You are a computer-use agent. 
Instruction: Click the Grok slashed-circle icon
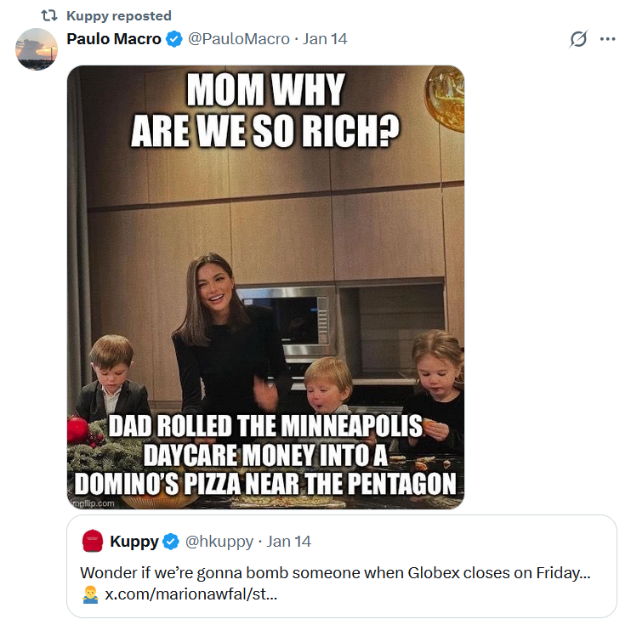pos(578,39)
